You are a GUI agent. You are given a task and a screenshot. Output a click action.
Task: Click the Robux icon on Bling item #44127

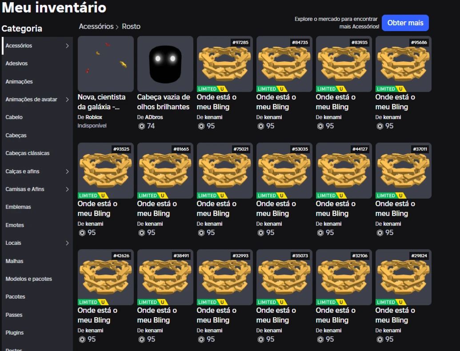coord(320,233)
